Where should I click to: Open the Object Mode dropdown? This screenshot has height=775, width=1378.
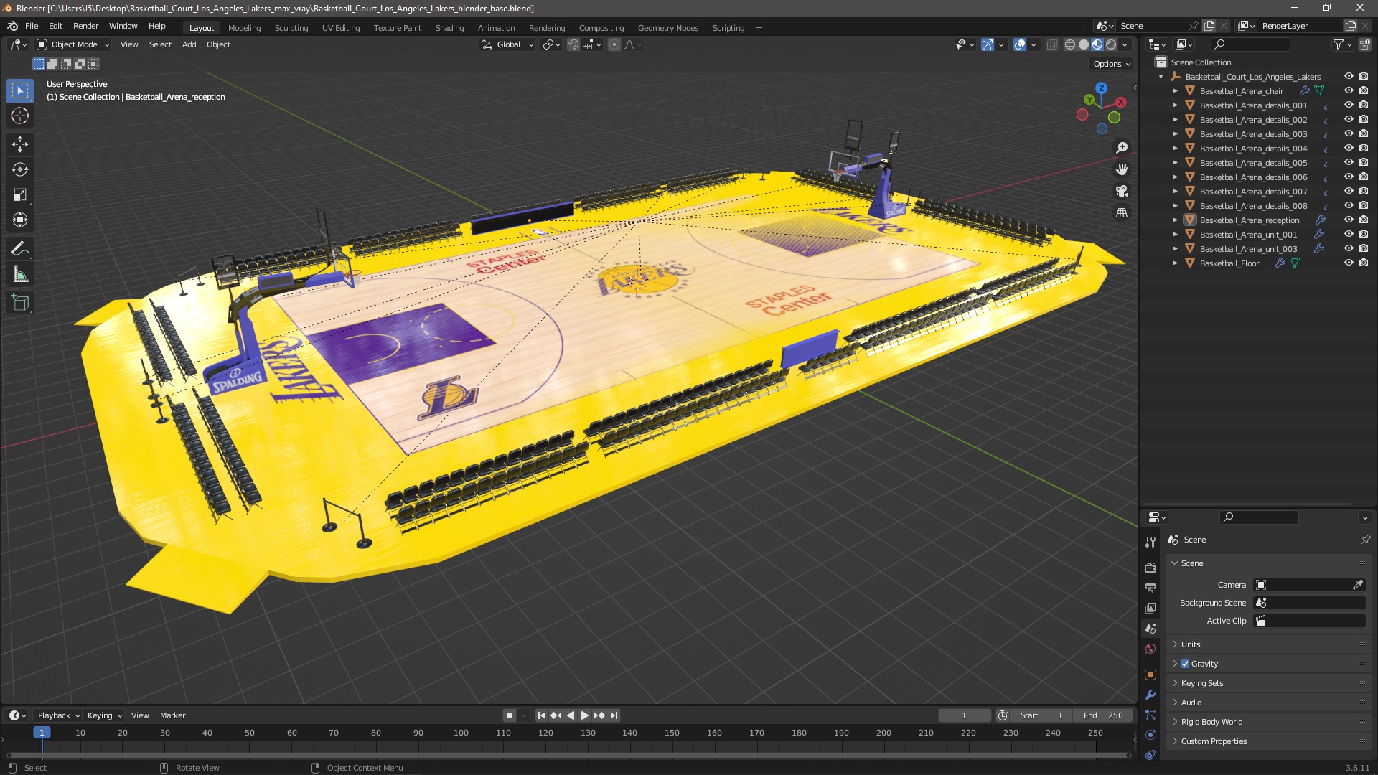[73, 44]
